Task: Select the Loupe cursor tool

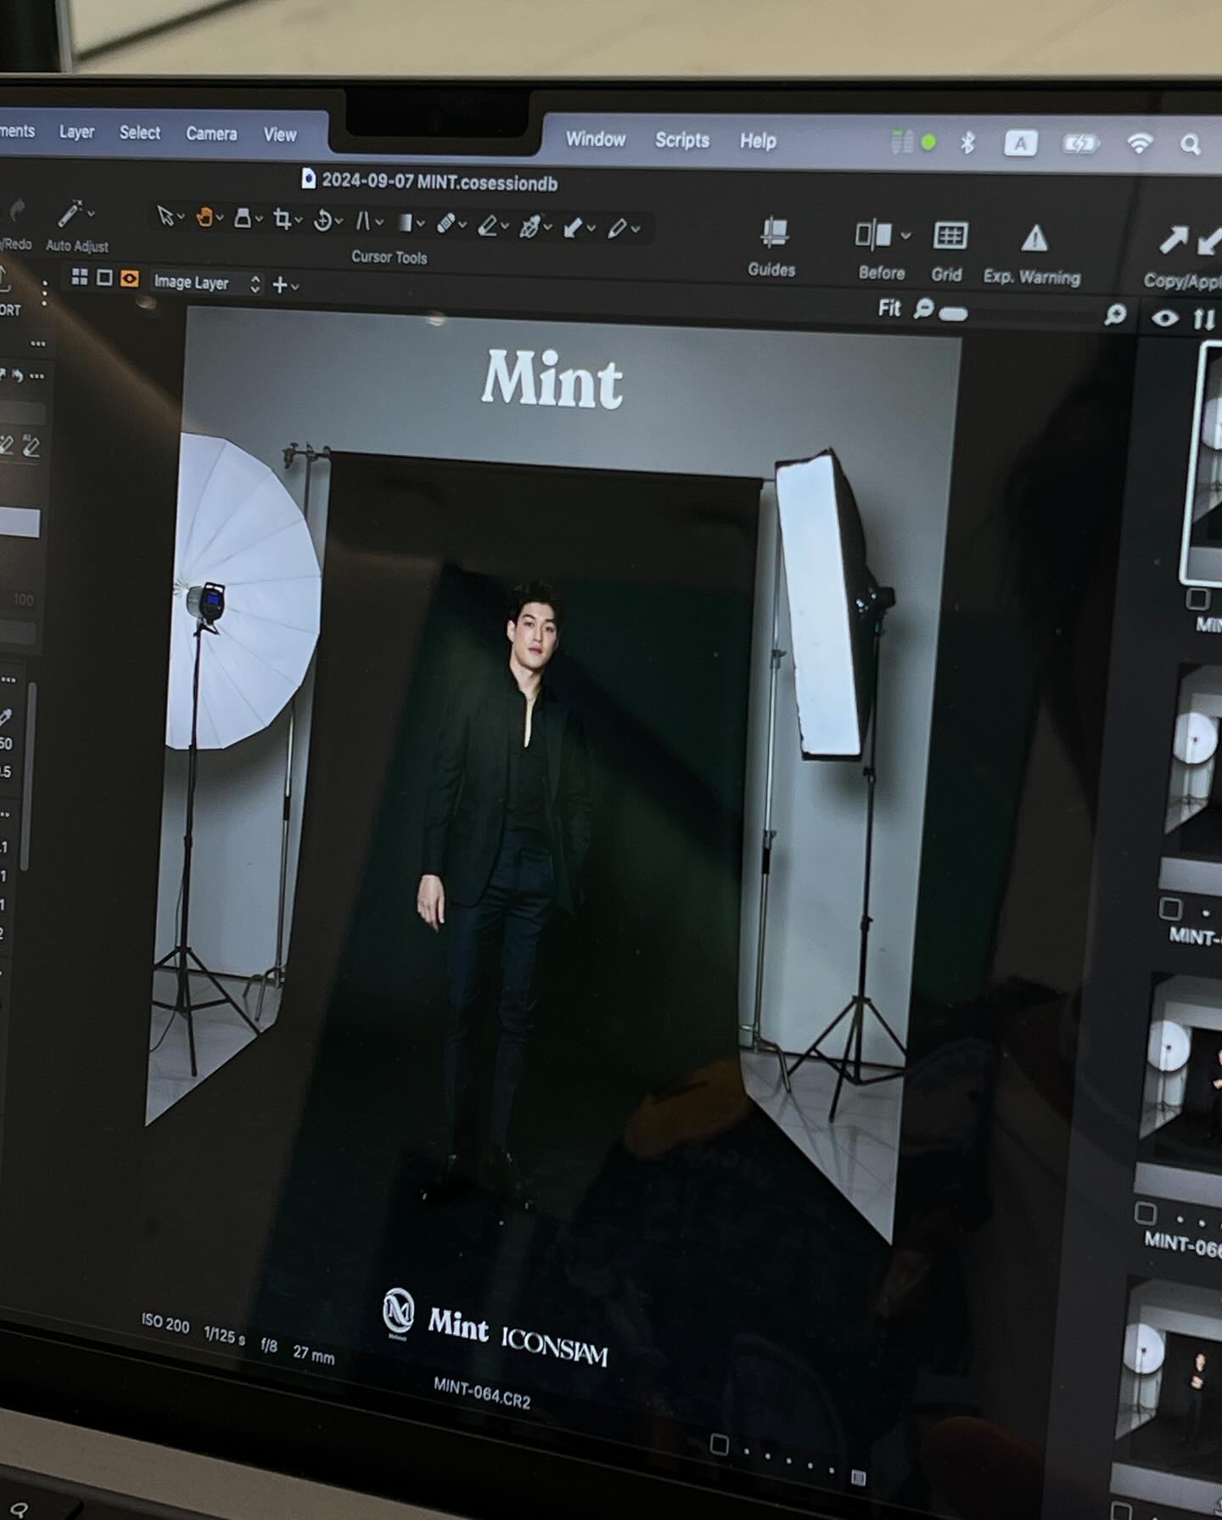Action: (x=243, y=219)
